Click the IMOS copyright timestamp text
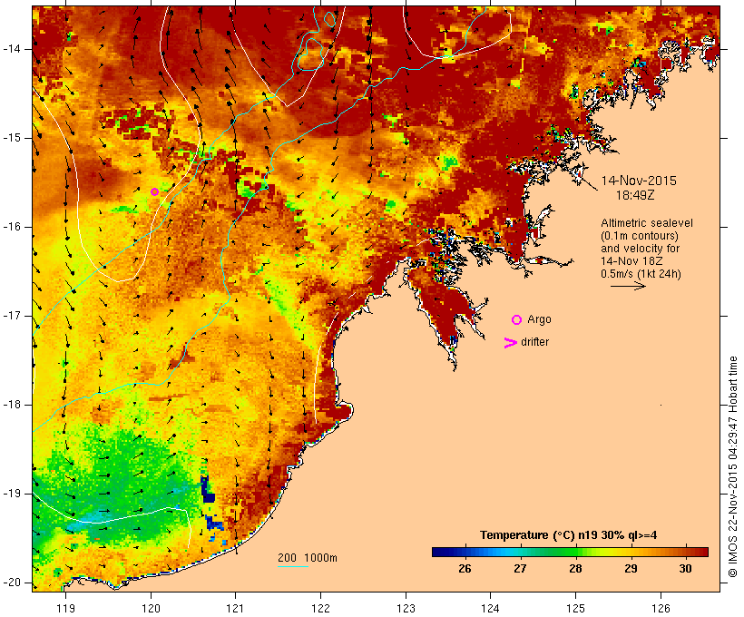This screenshot has width=744, height=617. point(732,467)
